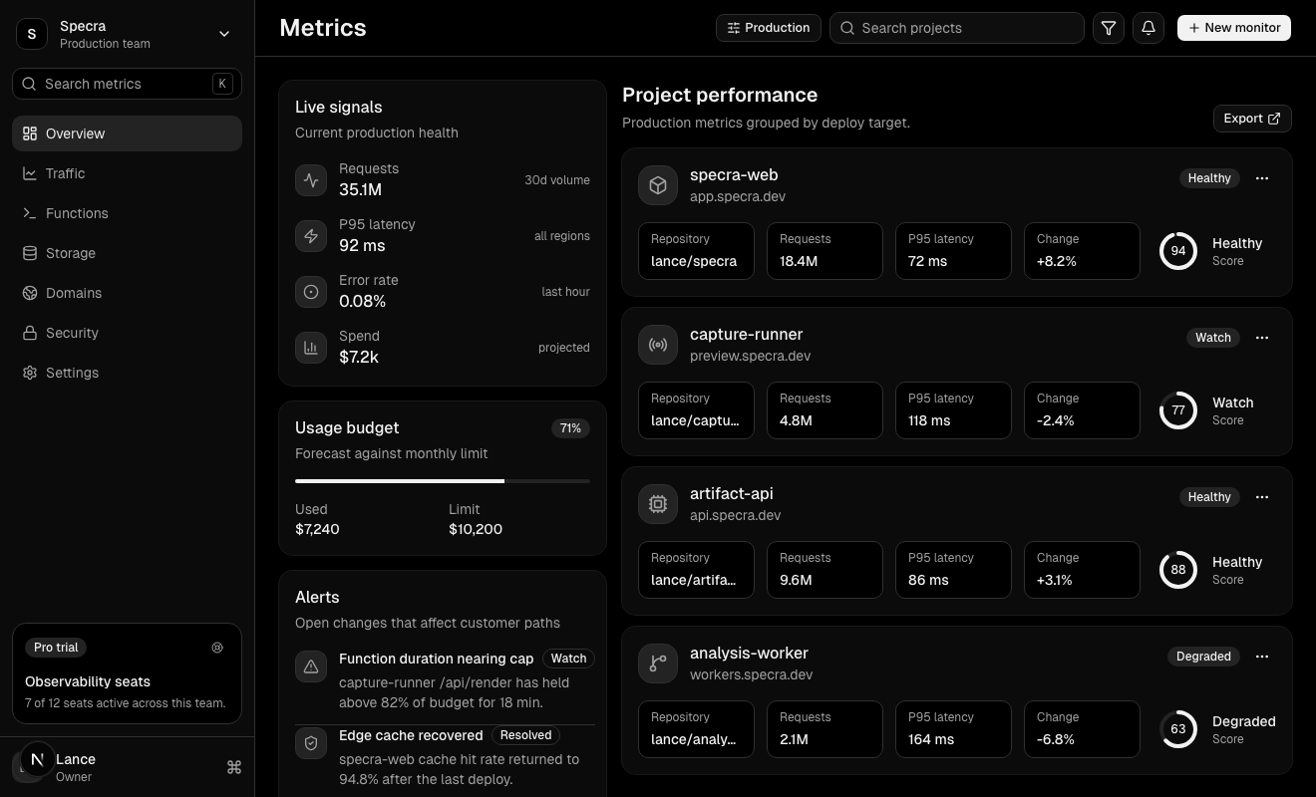Viewport: 1316px width, 797px height.
Task: Click the command icon beside Lance
Action: (234, 767)
